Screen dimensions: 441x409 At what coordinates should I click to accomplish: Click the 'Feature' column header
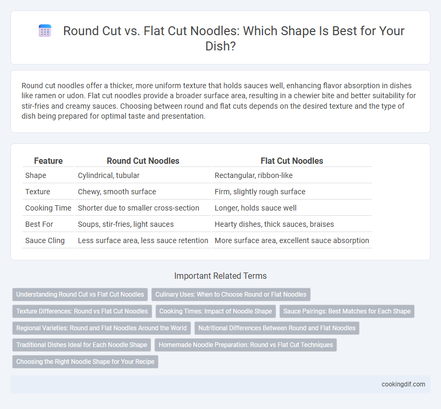[48, 161]
